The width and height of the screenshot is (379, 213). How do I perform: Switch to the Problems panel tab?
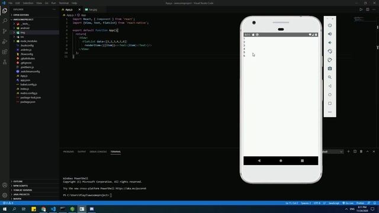69,151
